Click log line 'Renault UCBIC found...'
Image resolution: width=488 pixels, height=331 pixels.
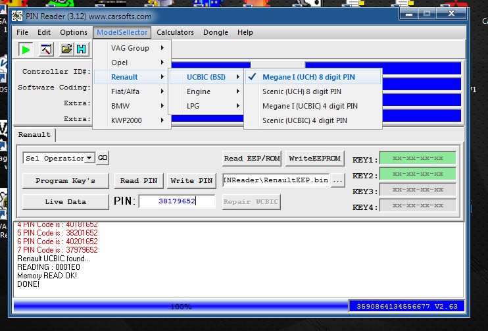53,259
